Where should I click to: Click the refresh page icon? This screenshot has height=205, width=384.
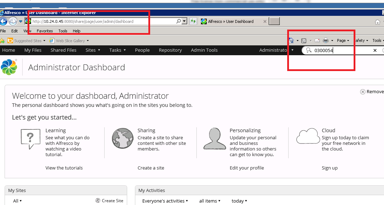tap(193, 21)
